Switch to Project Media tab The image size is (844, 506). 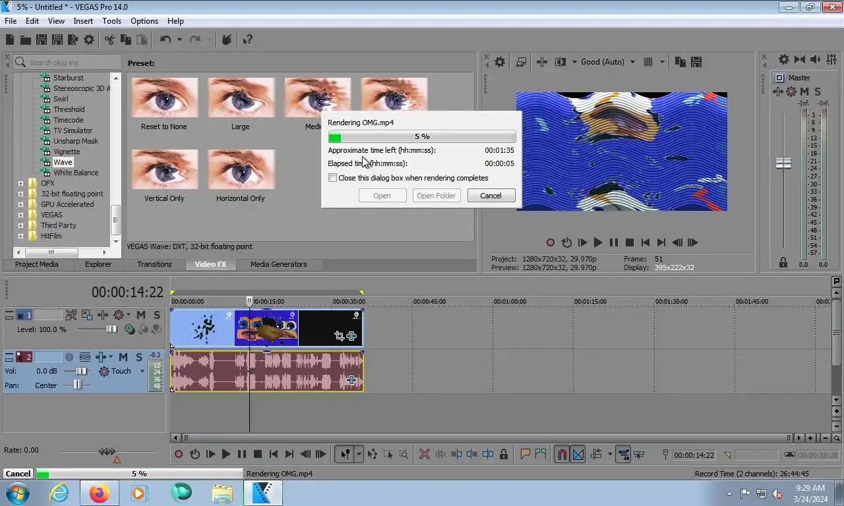pos(37,264)
